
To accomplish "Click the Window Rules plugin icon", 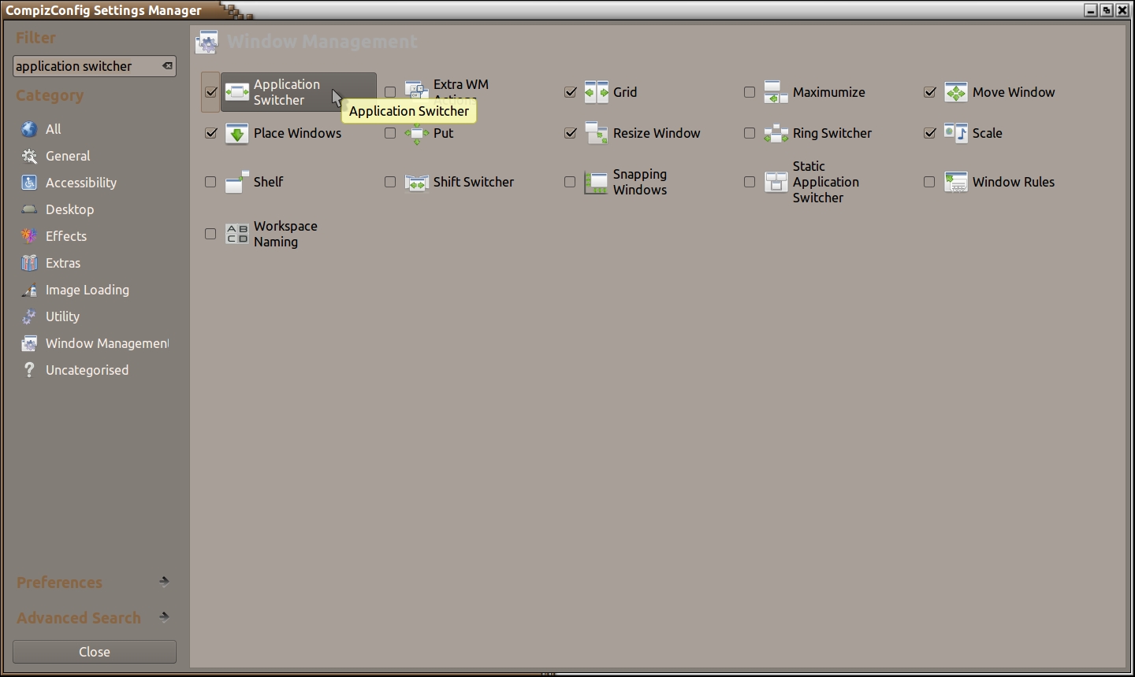I will coord(956,182).
